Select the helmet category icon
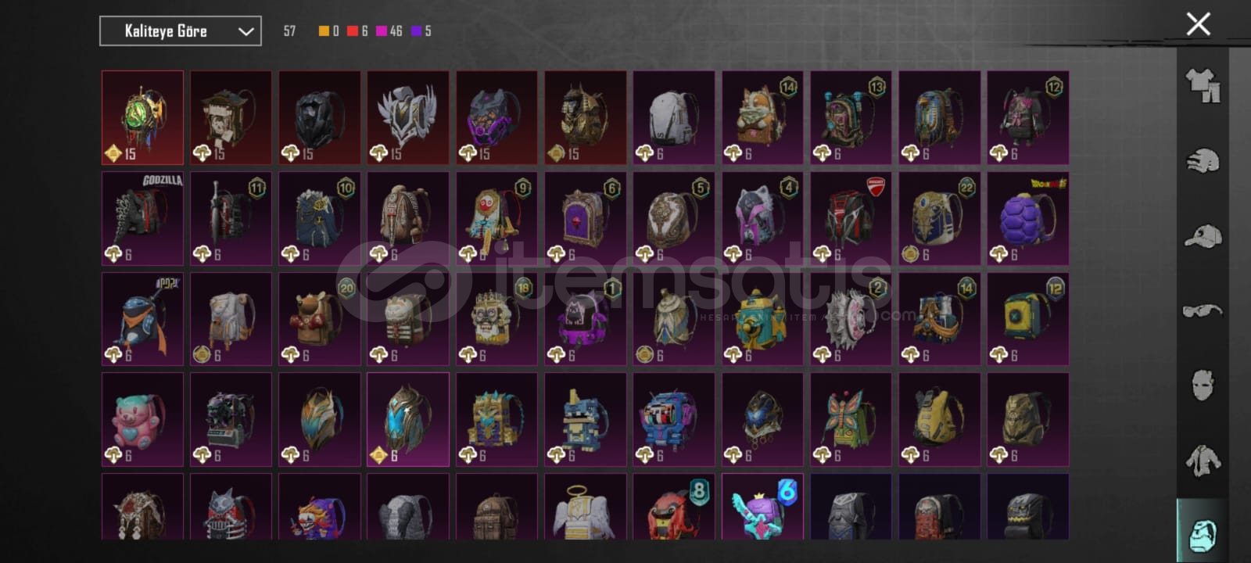Screen dimensions: 1251x563 pyautogui.click(x=1203, y=161)
